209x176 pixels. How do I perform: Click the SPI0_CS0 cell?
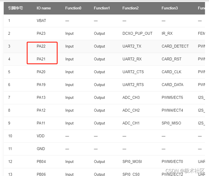pyautogui.click(x=131, y=174)
